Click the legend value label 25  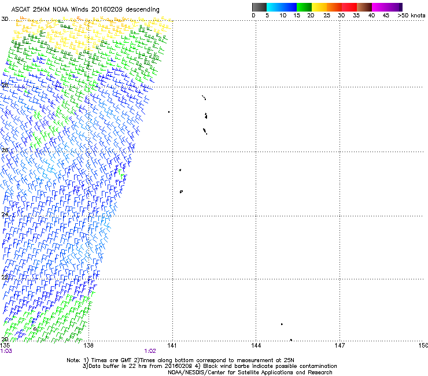point(327,16)
